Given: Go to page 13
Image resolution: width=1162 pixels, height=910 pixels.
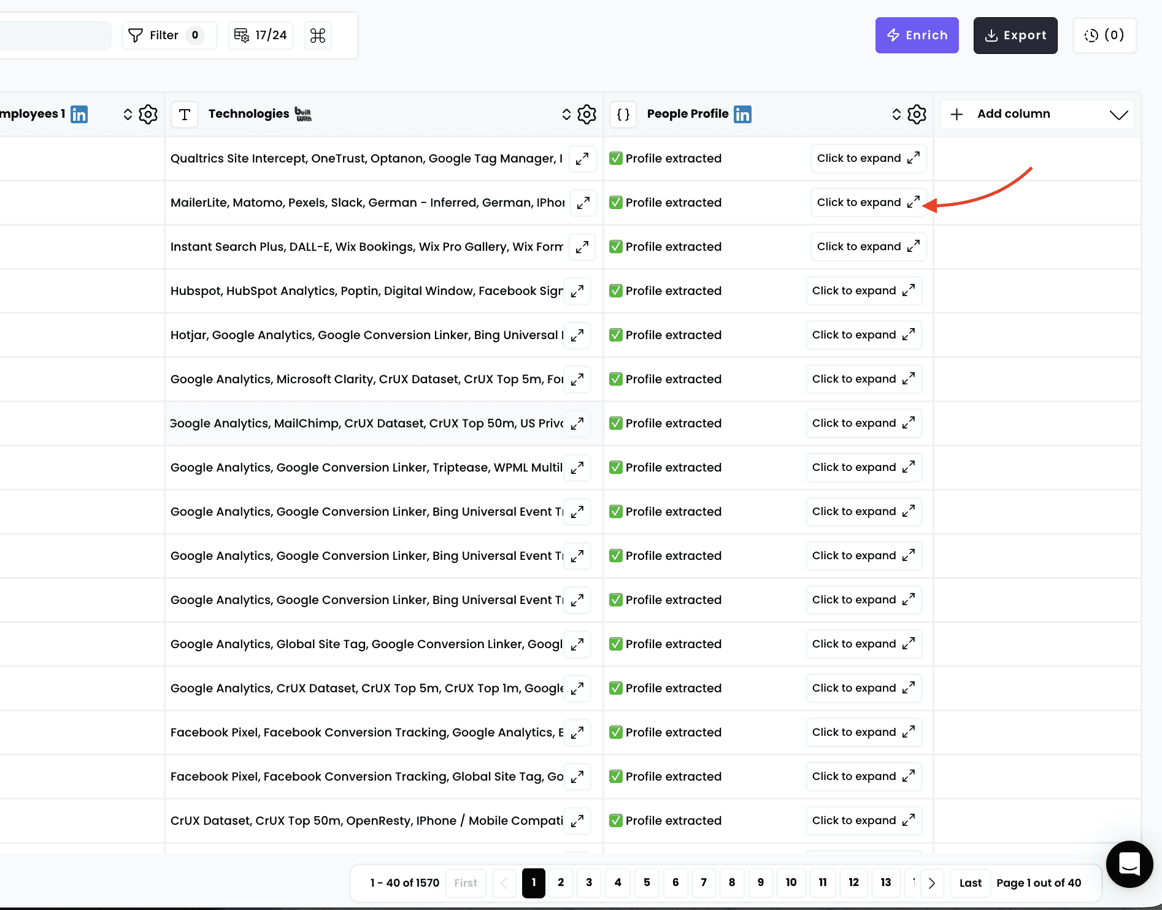Looking at the screenshot, I should coord(885,882).
